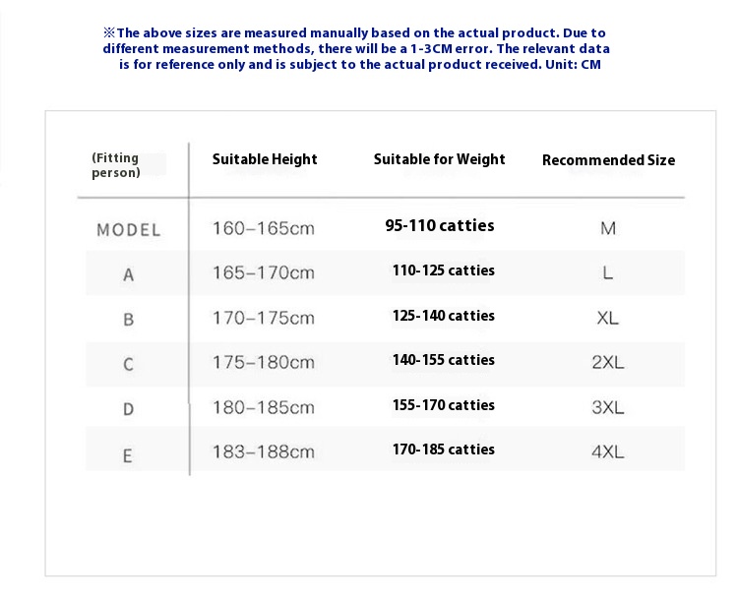
Task: Select size 2XL in the Recommended Size column
Action: [608, 363]
